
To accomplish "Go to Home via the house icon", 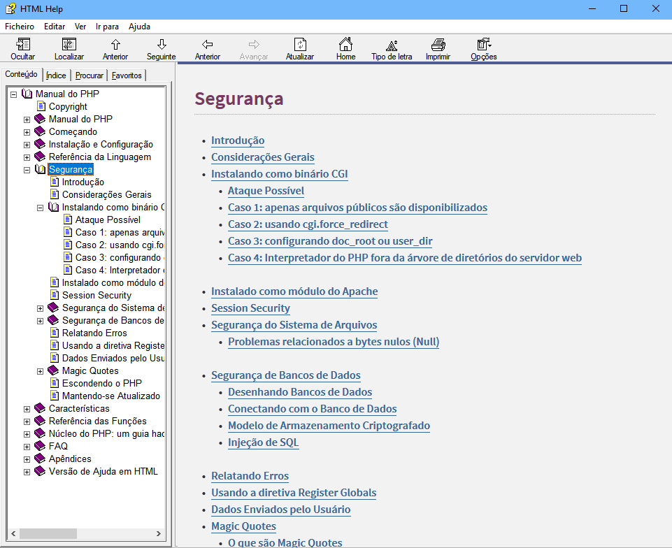I will click(x=345, y=45).
